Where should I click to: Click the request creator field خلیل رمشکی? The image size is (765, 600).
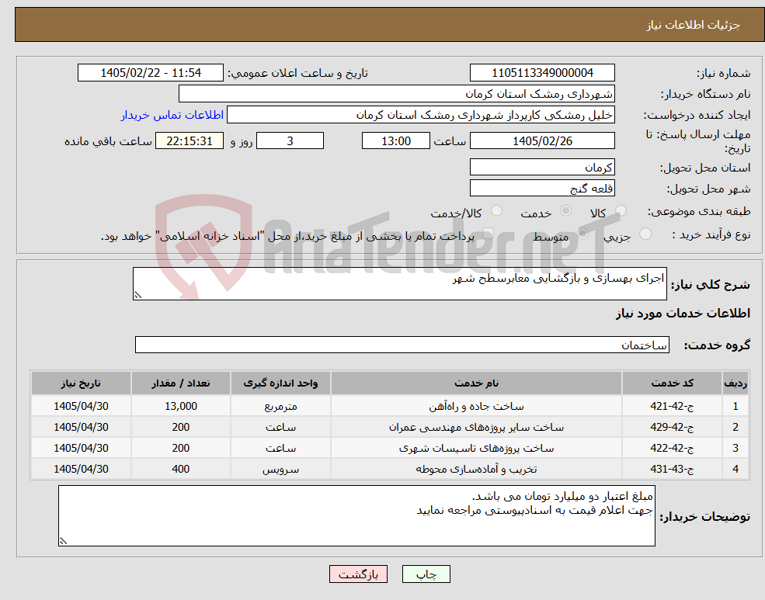click(x=420, y=115)
